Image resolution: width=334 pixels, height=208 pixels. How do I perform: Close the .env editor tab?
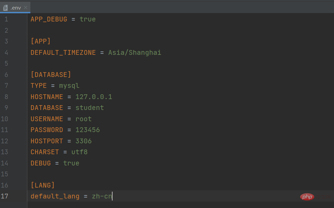(26, 7)
